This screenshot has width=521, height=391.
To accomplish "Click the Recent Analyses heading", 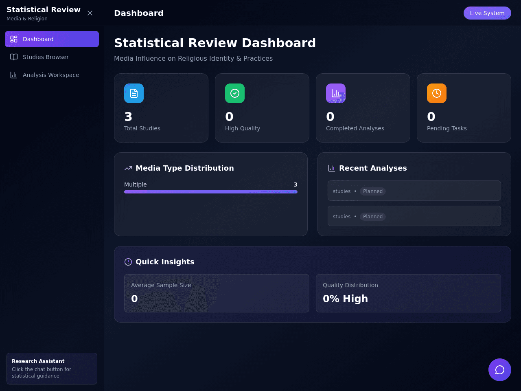I will pos(373,168).
